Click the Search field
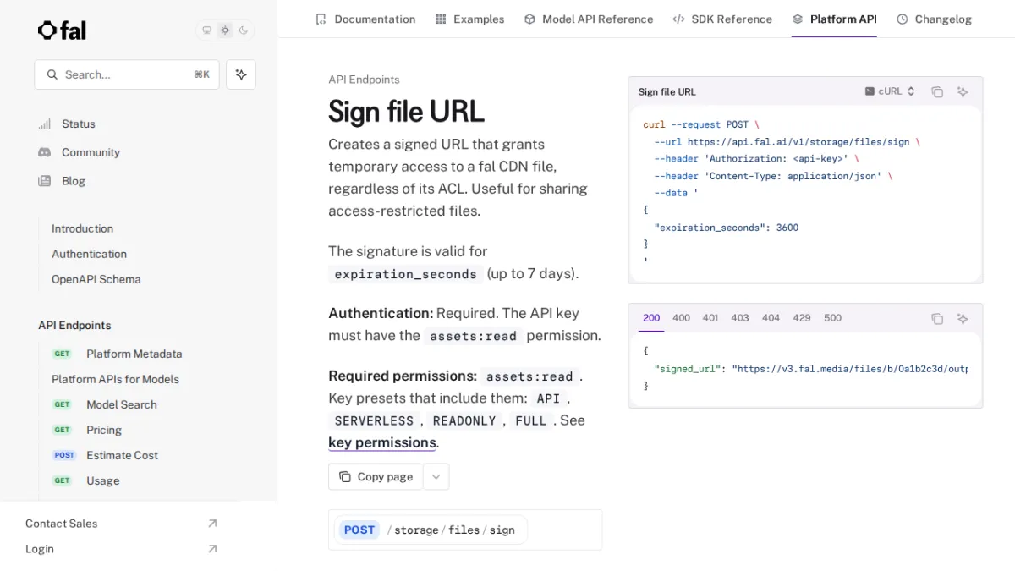 click(127, 74)
